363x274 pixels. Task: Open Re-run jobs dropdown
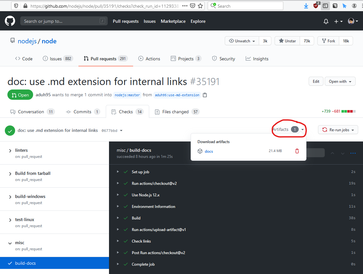click(x=338, y=130)
